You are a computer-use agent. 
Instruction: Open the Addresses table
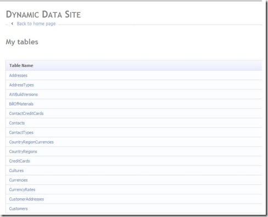pyautogui.click(x=18, y=75)
